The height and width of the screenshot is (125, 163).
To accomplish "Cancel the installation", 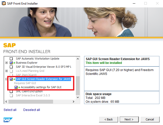I will coord(150,120).
